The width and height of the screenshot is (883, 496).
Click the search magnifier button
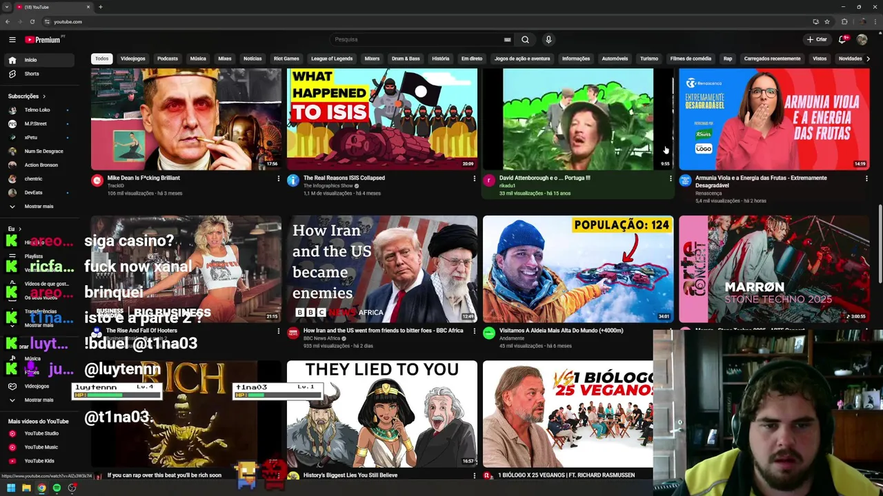click(x=526, y=40)
